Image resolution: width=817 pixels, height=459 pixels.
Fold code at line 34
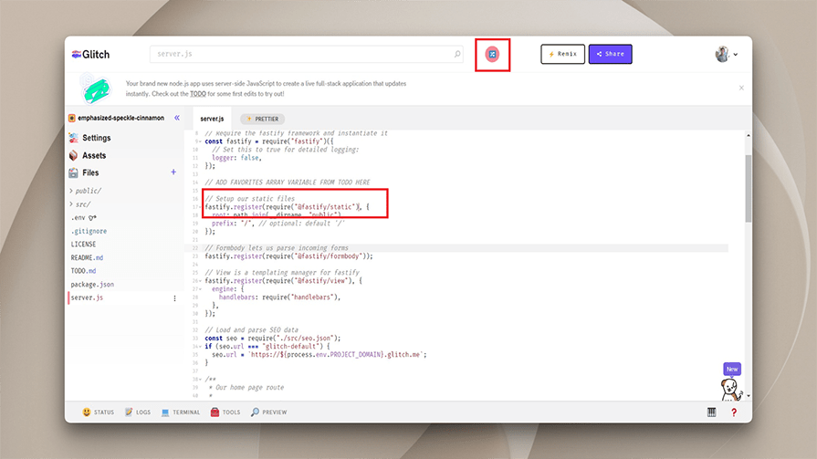click(x=201, y=347)
